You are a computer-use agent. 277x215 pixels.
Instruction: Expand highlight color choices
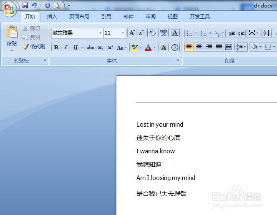click(141, 47)
